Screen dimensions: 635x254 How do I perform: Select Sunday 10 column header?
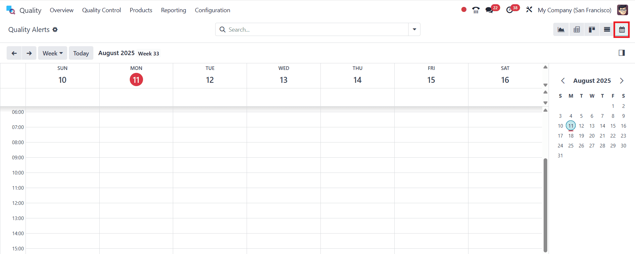click(62, 76)
